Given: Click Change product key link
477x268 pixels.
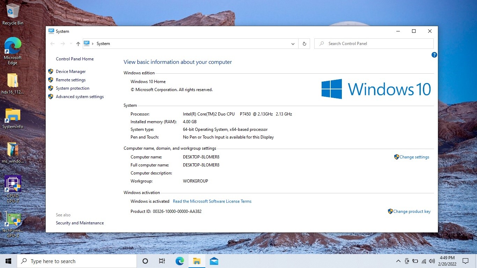Looking at the screenshot, I should pyautogui.click(x=412, y=211).
